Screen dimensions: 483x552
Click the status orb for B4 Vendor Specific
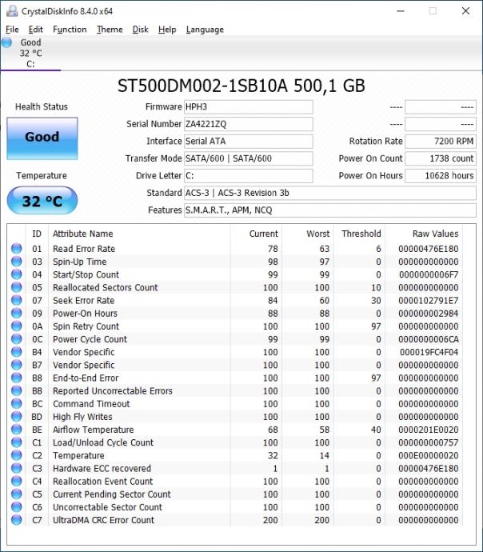[16, 352]
